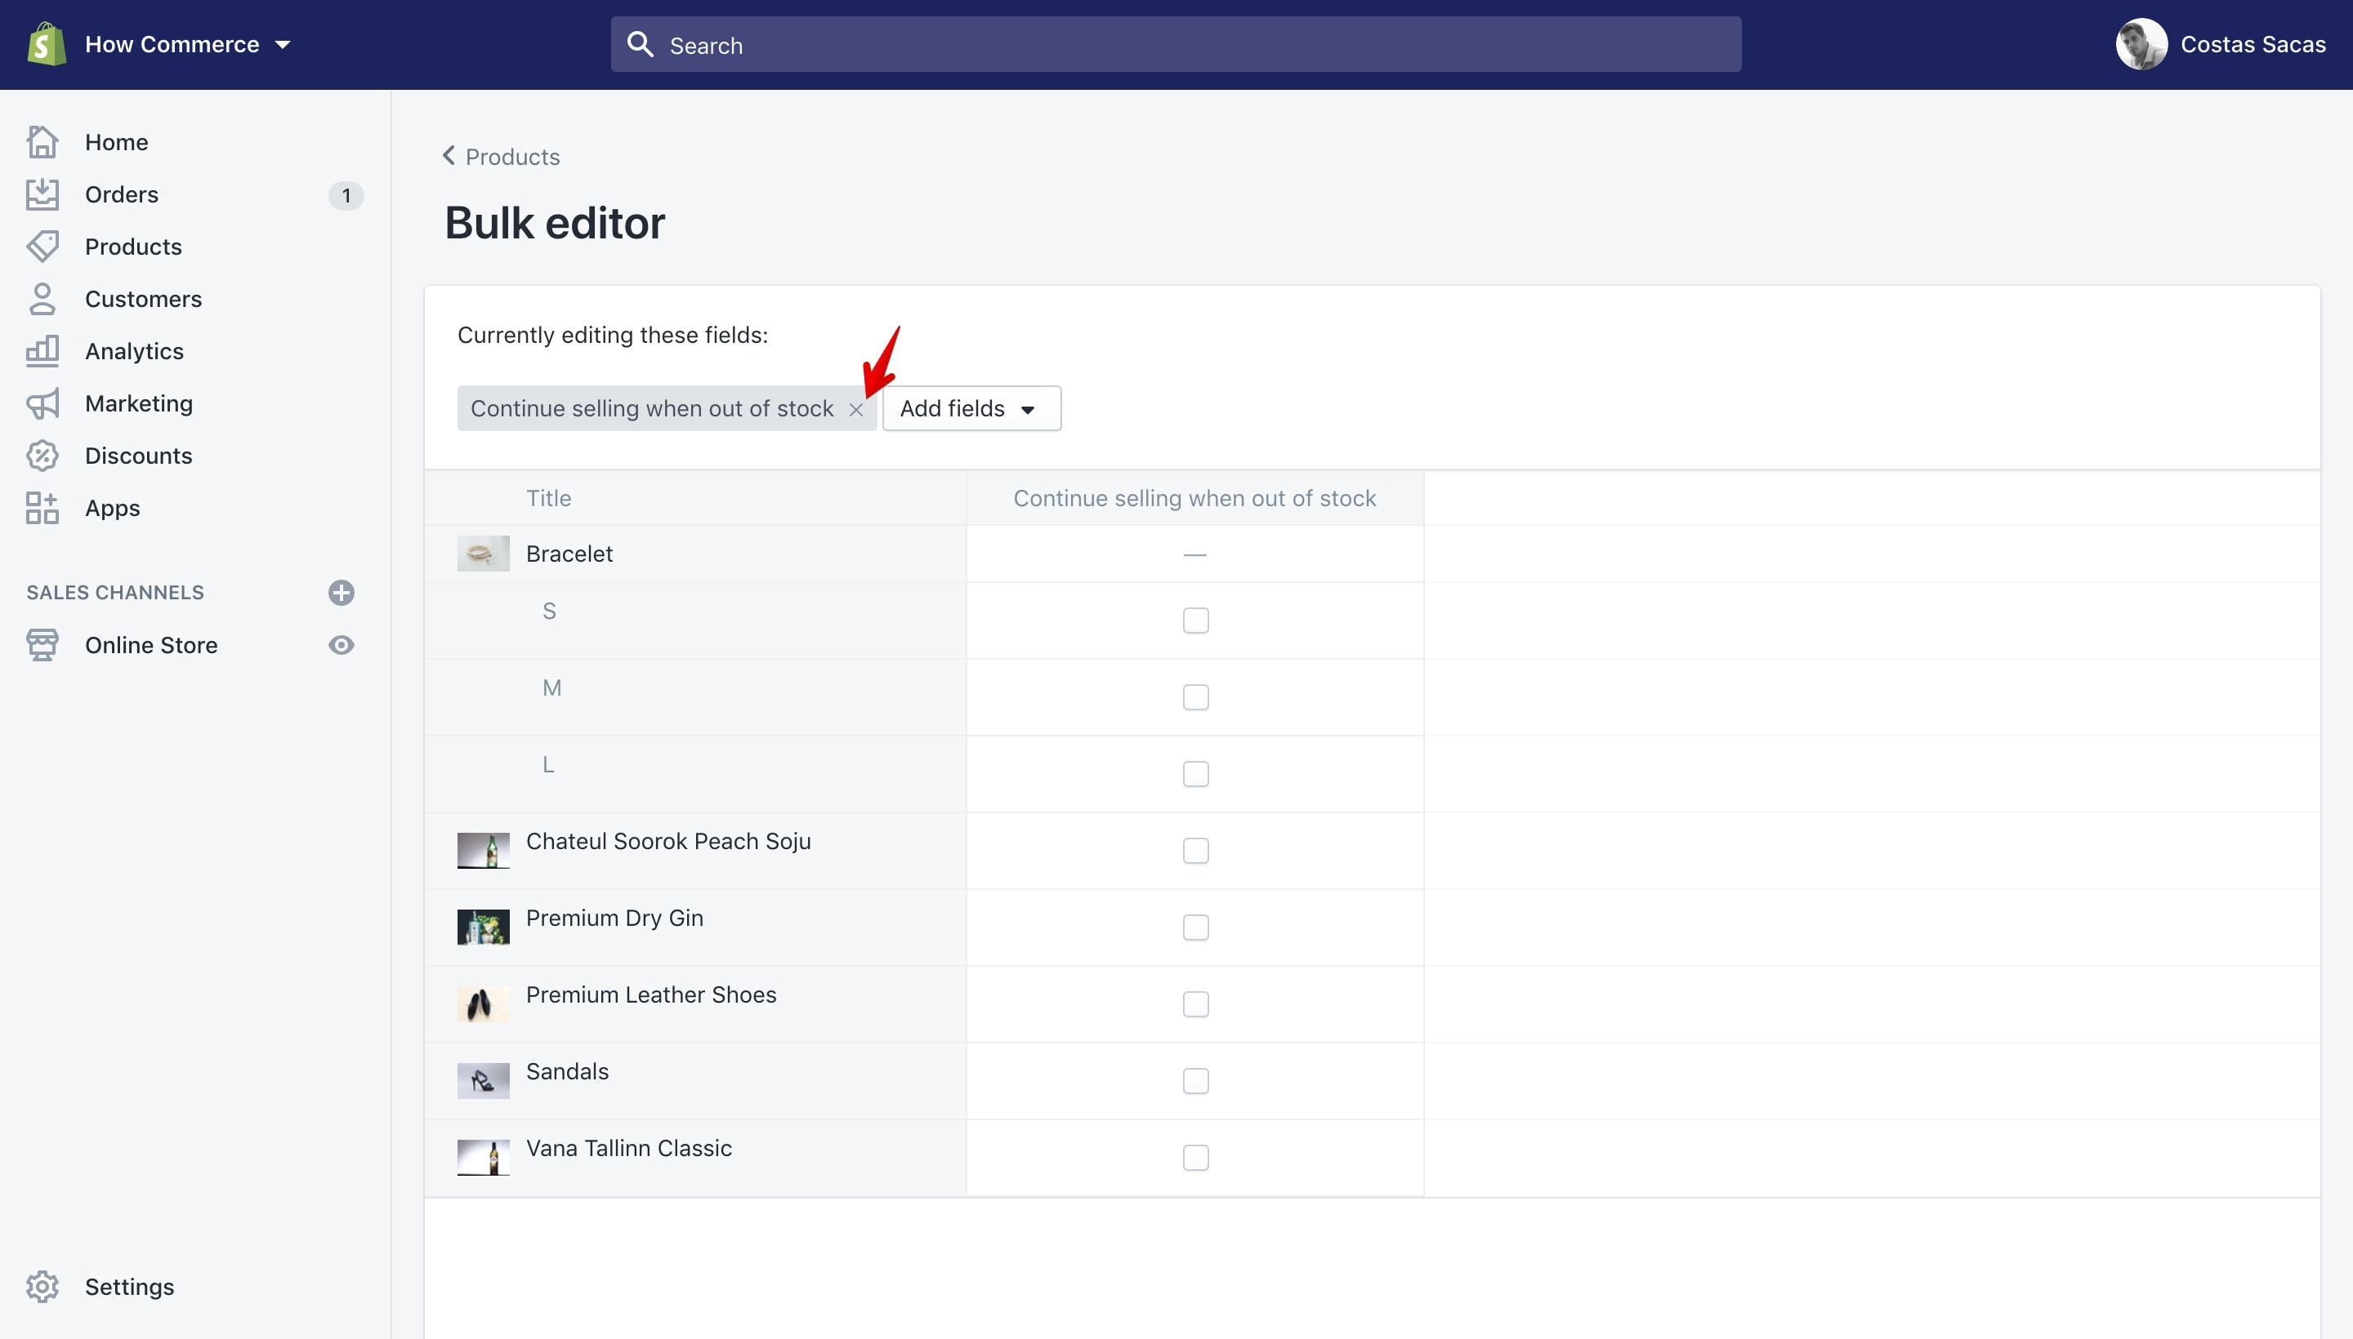The height and width of the screenshot is (1339, 2353).
Task: Check the box for Premium Leather Shoes
Action: 1195,1004
